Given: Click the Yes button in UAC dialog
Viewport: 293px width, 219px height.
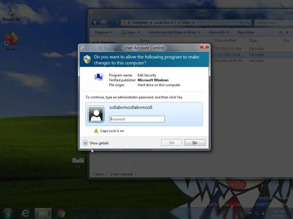Looking at the screenshot, I should coord(172,143).
